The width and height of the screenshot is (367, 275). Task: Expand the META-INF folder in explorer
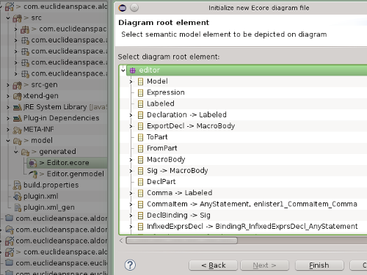[x=8, y=130]
